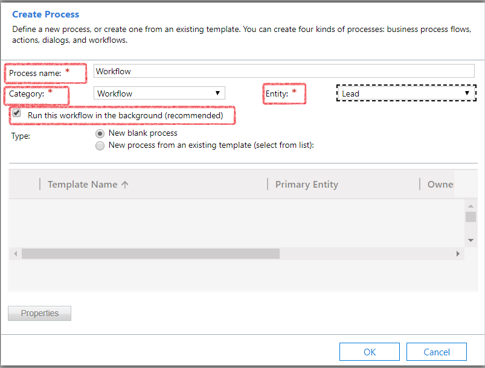Viewport: 485px width, 368px height.
Task: Select the New blank process option
Action: pos(100,133)
